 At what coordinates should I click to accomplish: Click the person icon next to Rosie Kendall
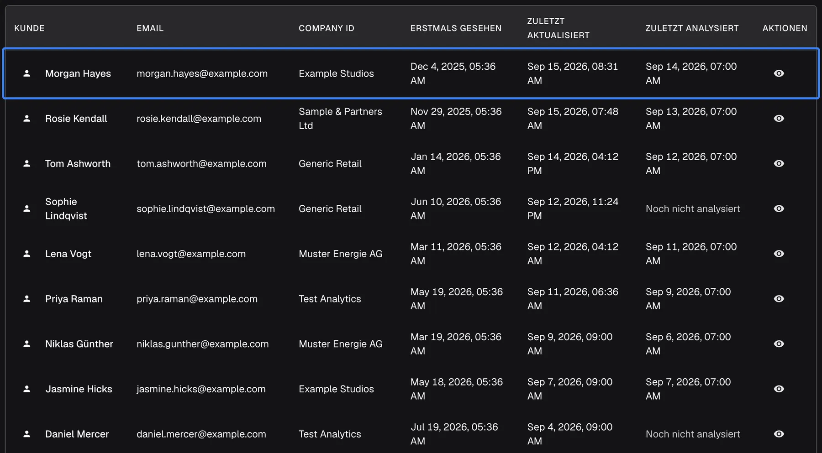coord(27,119)
